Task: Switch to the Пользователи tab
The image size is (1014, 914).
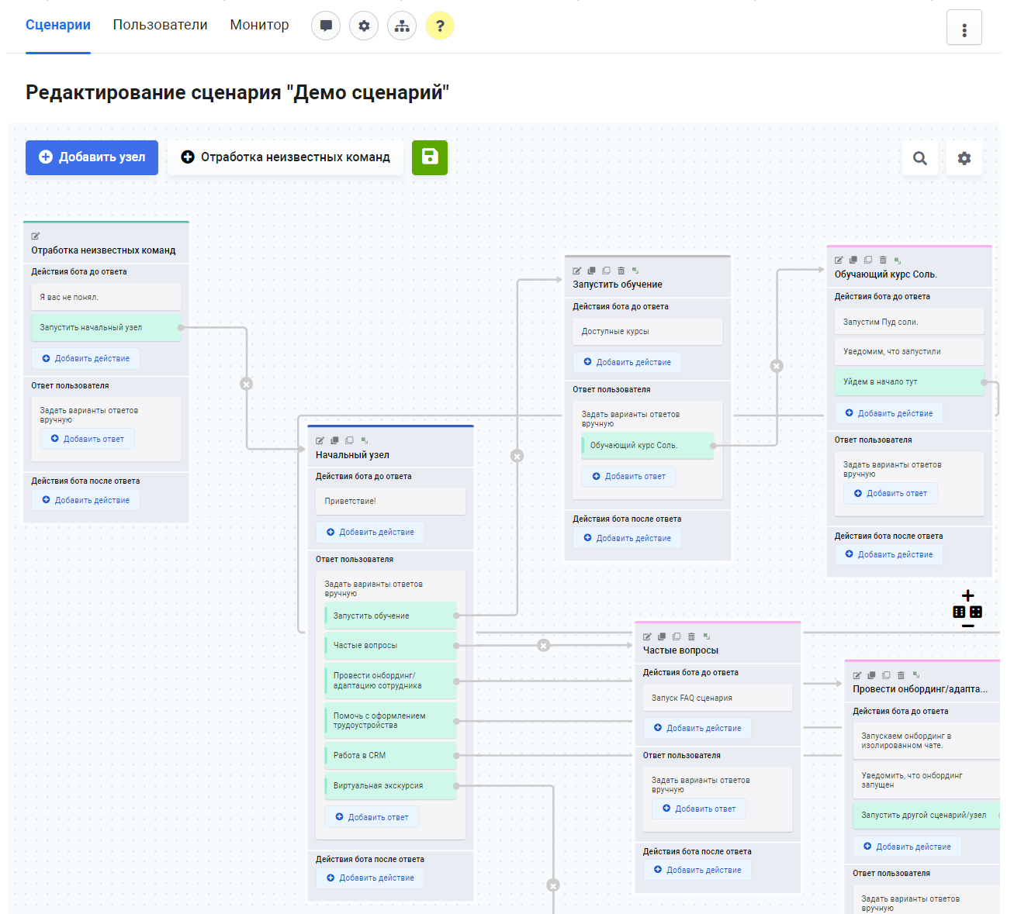Action: pyautogui.click(x=160, y=25)
